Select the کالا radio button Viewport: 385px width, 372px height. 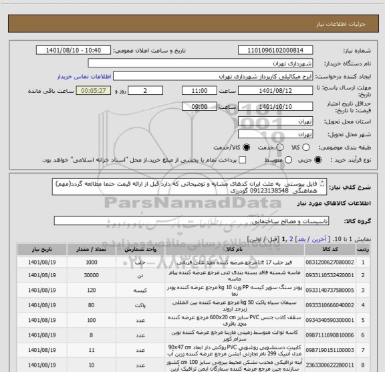[x=305, y=148]
